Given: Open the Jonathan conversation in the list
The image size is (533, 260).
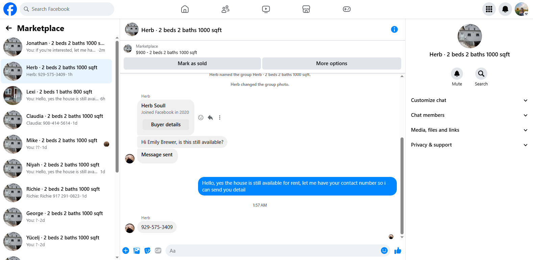Looking at the screenshot, I should (56, 47).
